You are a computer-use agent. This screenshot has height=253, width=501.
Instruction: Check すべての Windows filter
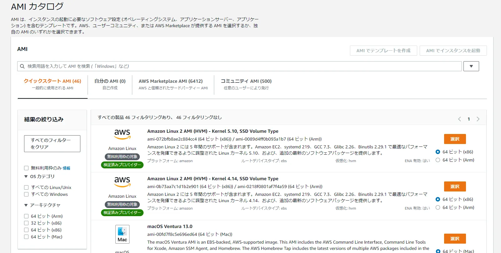(x=26, y=194)
